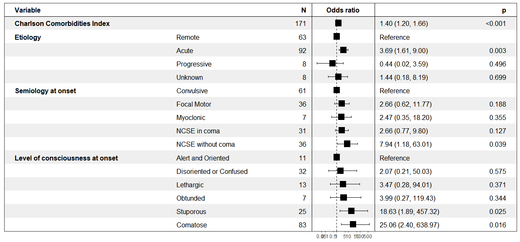Click the Acute etiology square marker
Viewport: 520px width, 242px height.
343,50
